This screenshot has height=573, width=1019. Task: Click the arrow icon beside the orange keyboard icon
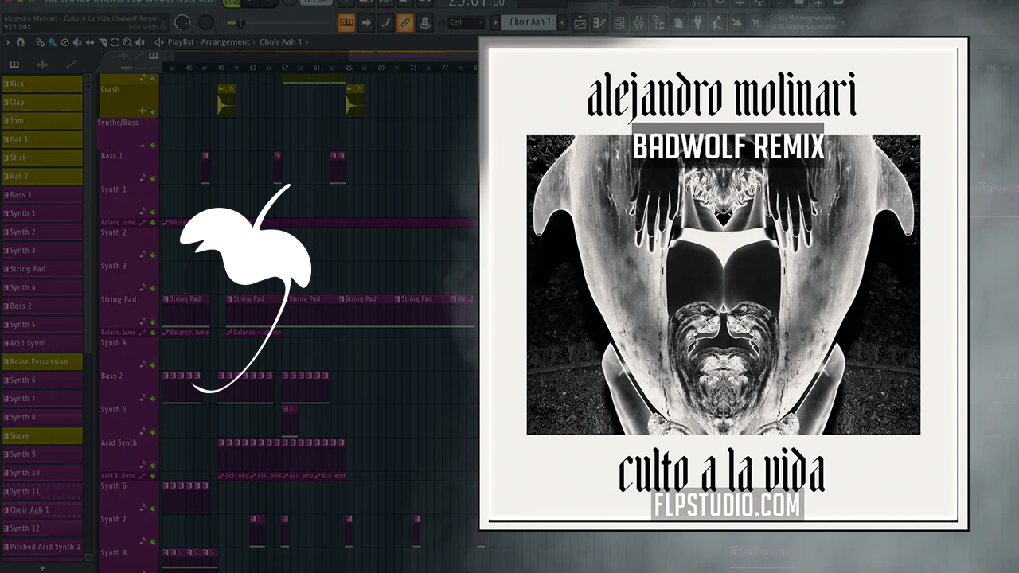coord(366,23)
